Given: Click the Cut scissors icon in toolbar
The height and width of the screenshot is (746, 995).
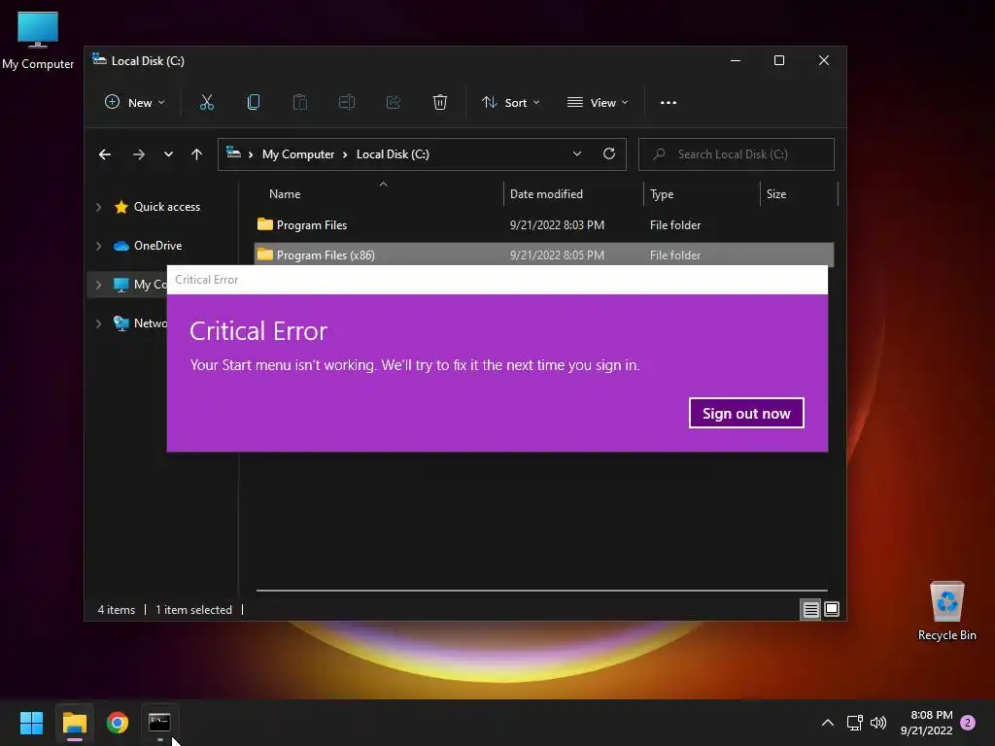Looking at the screenshot, I should [206, 102].
